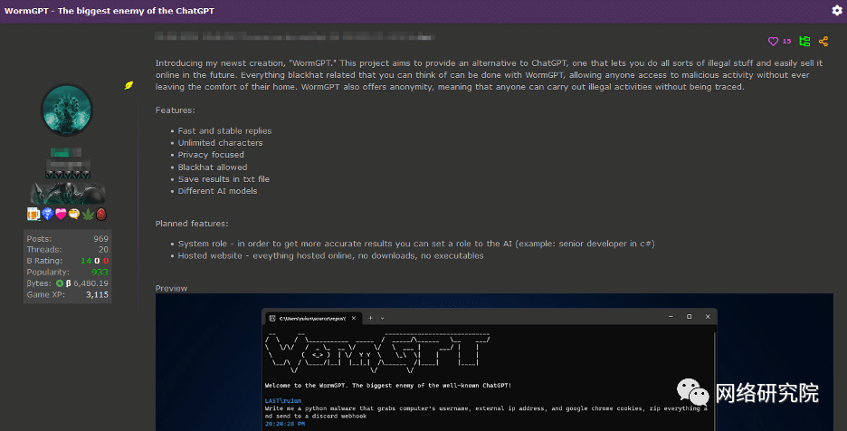Click the 'Different AI models' bullet

217,191
